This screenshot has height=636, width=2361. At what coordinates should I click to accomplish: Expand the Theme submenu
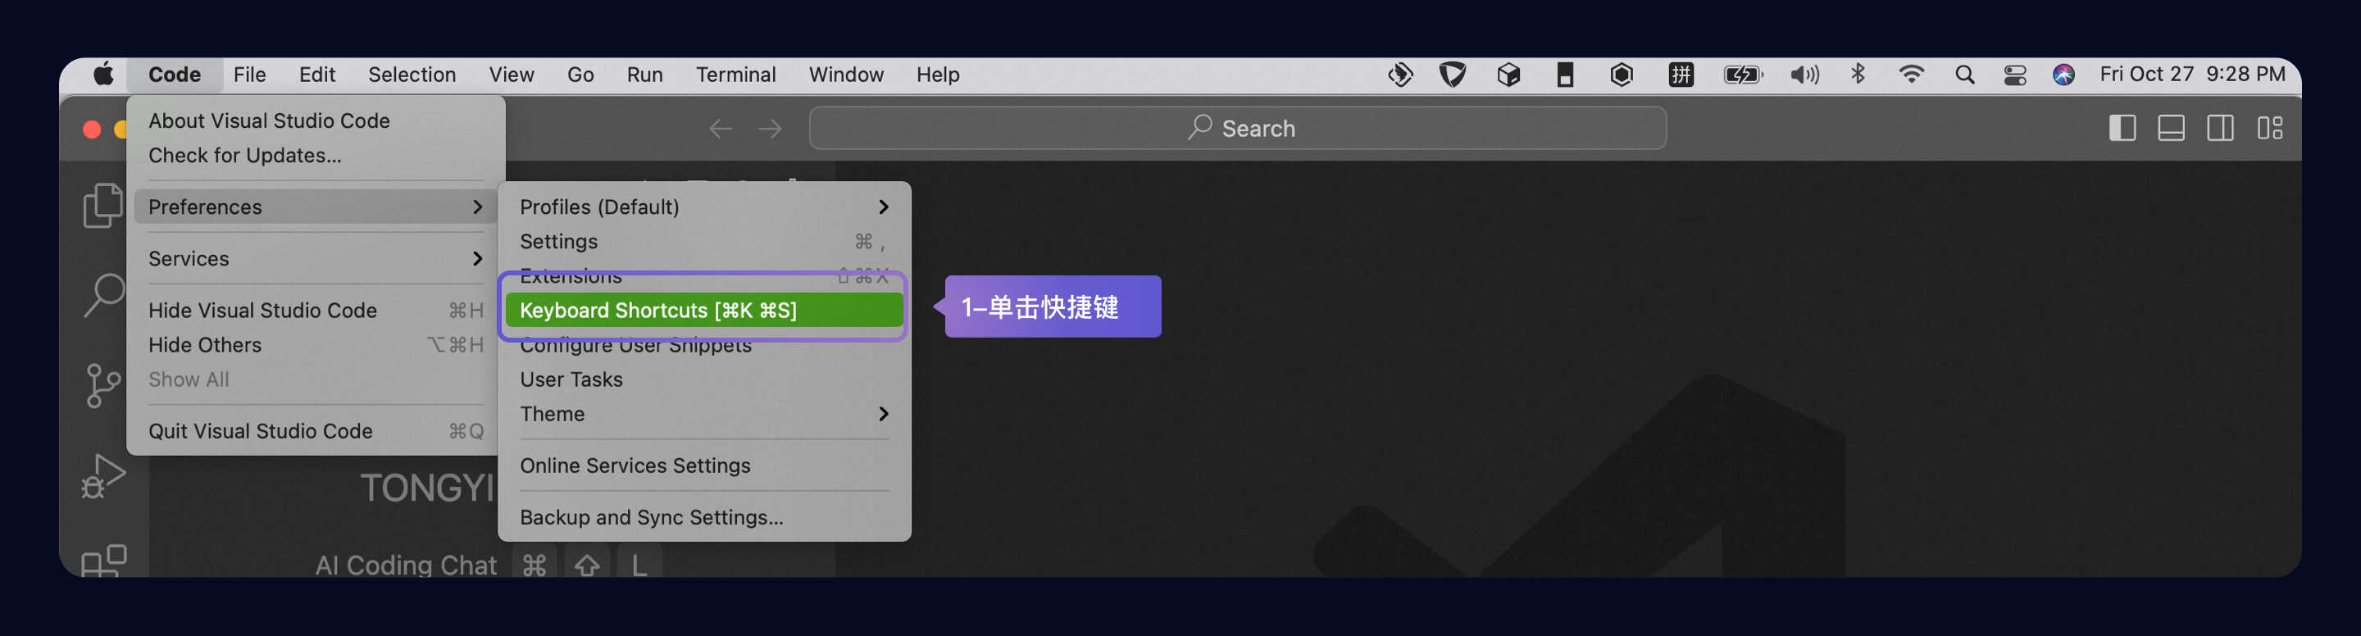coord(704,414)
